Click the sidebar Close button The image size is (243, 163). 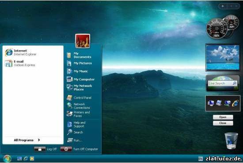coord(223,123)
